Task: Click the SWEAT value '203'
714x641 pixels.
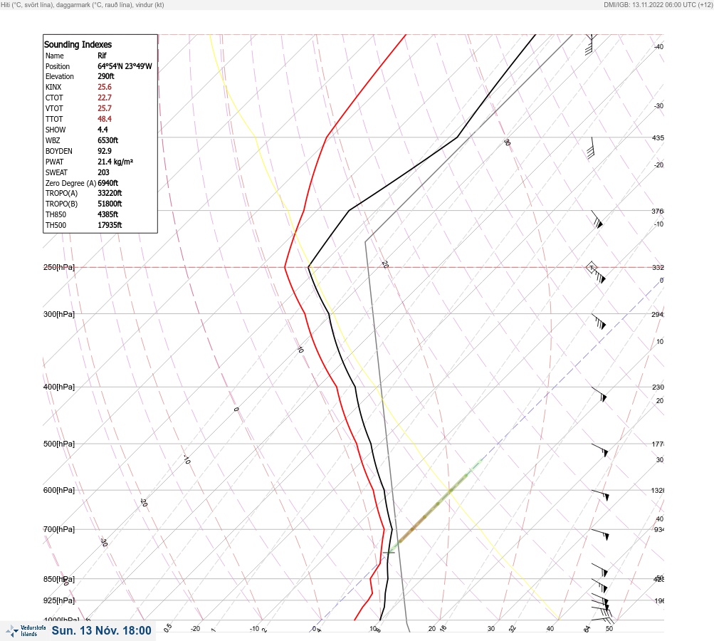Action: point(103,172)
